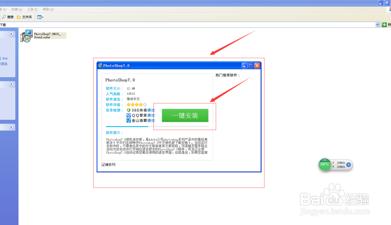
Task: Click the PhotoShop7.0 dialog title bar icon
Action: 100,66
